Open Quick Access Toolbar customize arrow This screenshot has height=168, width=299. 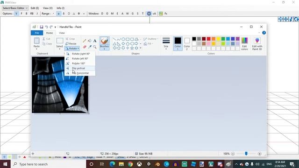(55, 27)
